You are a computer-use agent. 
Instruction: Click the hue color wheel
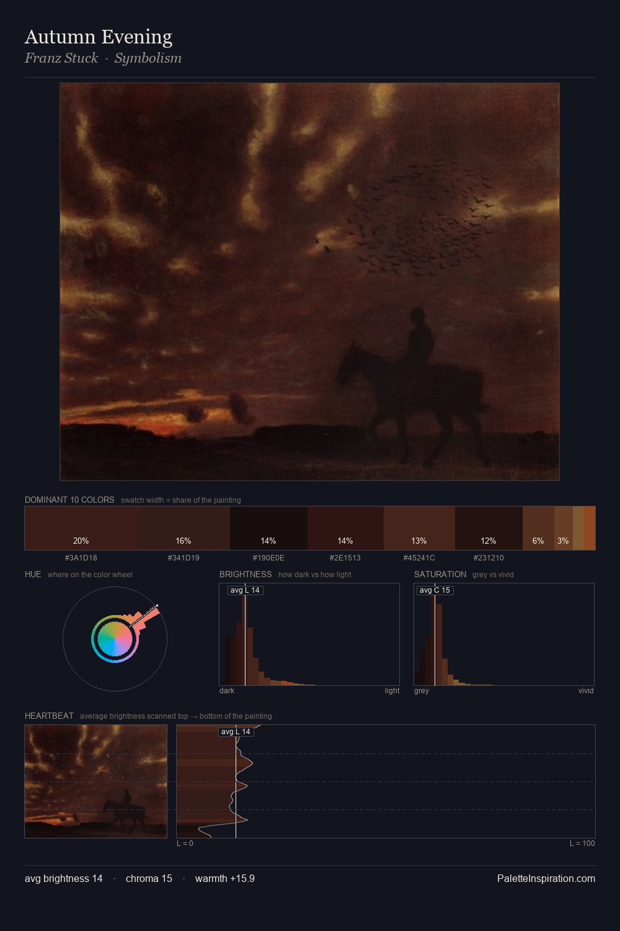pos(115,639)
